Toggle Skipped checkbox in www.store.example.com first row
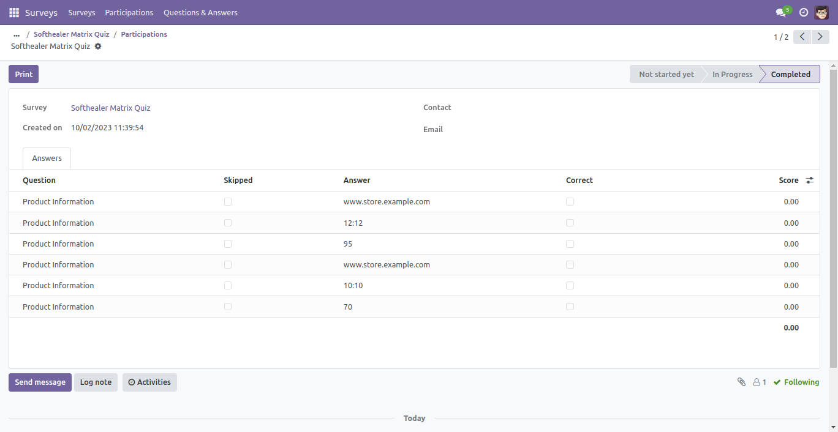The width and height of the screenshot is (838, 432). coord(228,201)
